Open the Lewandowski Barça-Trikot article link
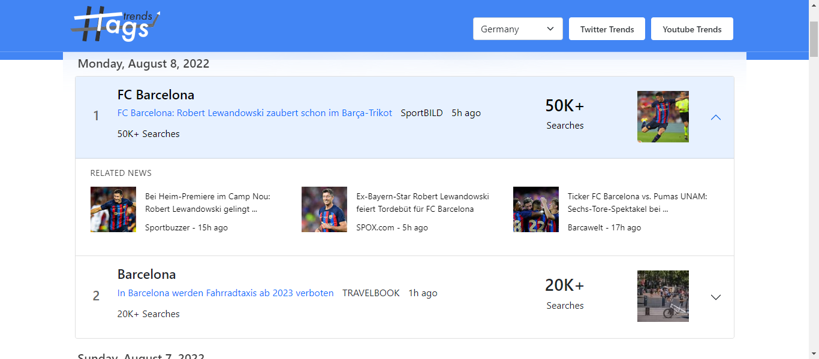This screenshot has width=819, height=359. point(255,113)
